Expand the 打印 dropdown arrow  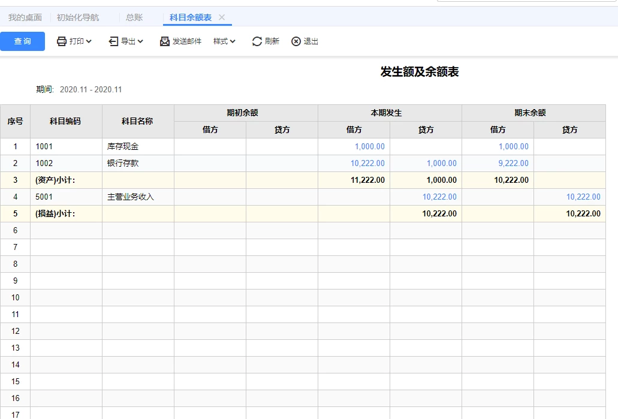click(89, 41)
